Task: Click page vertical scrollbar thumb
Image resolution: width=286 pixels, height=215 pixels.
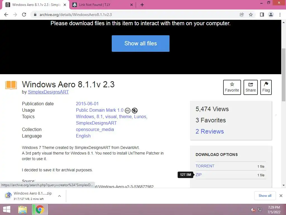Action: coord(283,74)
